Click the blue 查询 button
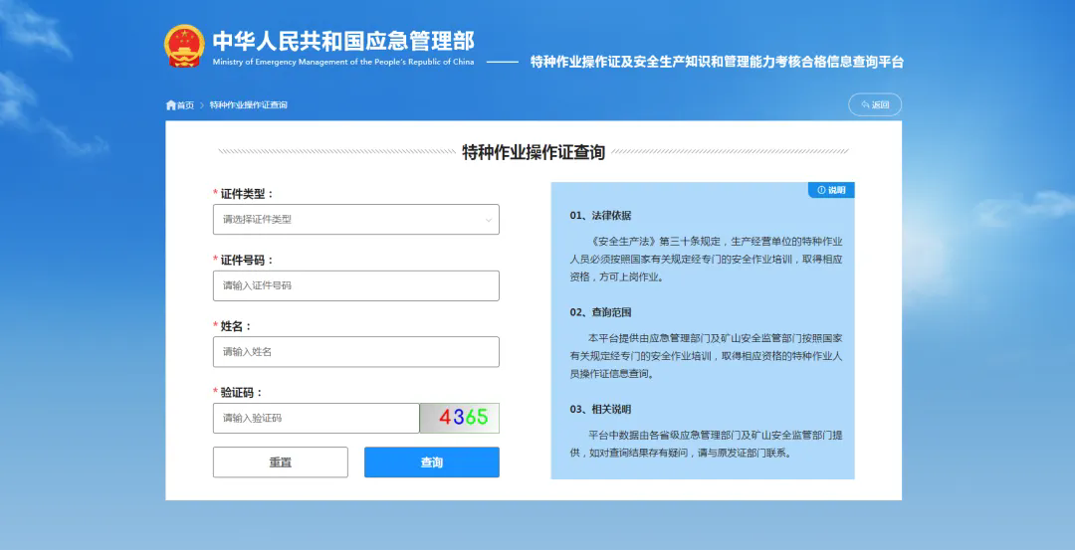 pos(432,462)
